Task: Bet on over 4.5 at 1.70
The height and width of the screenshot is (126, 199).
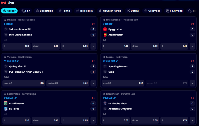Action: (x=24, y=83)
